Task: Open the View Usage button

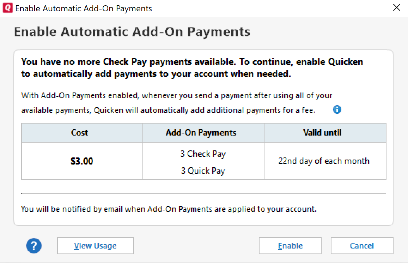Action: click(96, 246)
